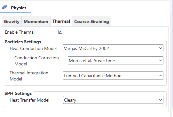Viewport: 173px width, 117px height.
Task: Open the Heat Transfer Model dropdown
Action: tap(113, 100)
